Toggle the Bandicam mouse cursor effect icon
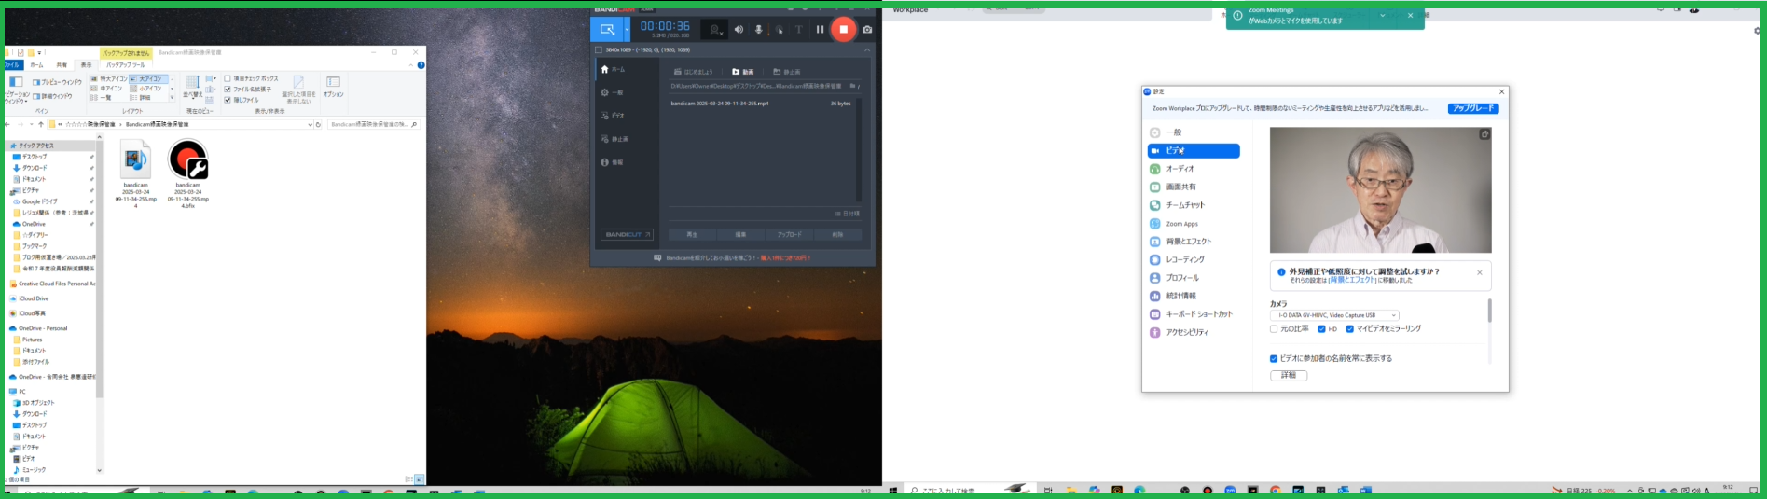The height and width of the screenshot is (499, 1767). click(x=780, y=29)
